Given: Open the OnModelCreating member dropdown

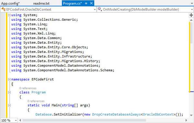Looking at the screenshot, I should [x=192, y=9].
